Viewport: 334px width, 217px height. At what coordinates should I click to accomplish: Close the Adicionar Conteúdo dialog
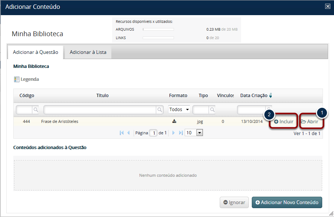[x=327, y=6]
